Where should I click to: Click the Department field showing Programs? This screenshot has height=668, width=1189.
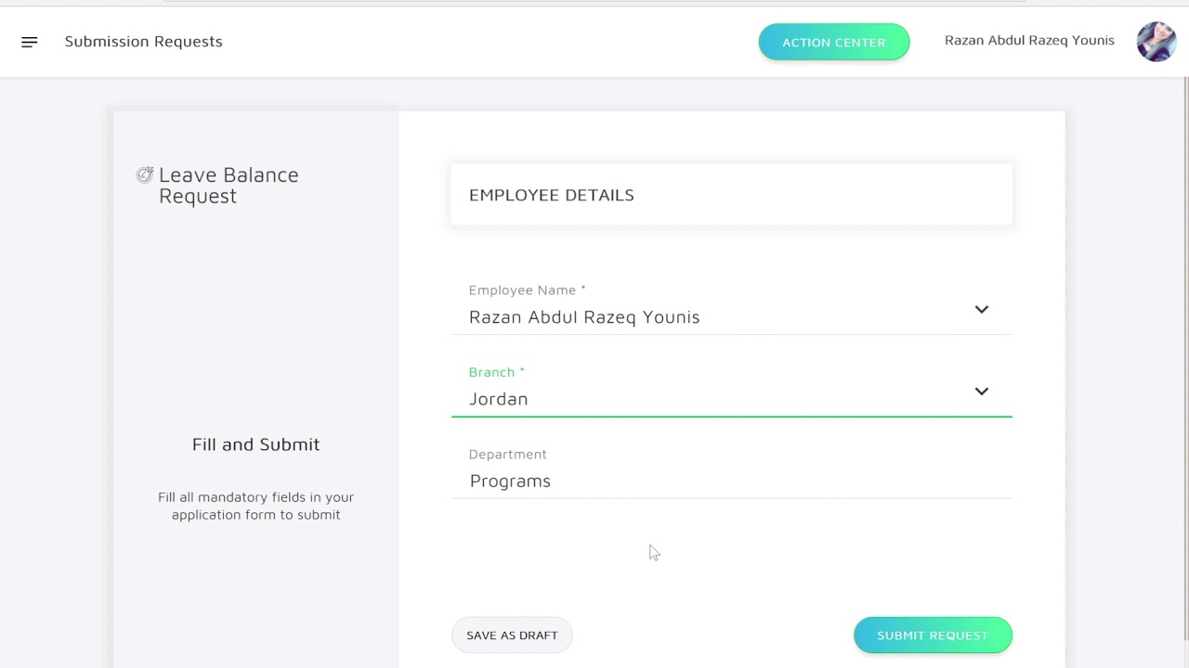(510, 481)
